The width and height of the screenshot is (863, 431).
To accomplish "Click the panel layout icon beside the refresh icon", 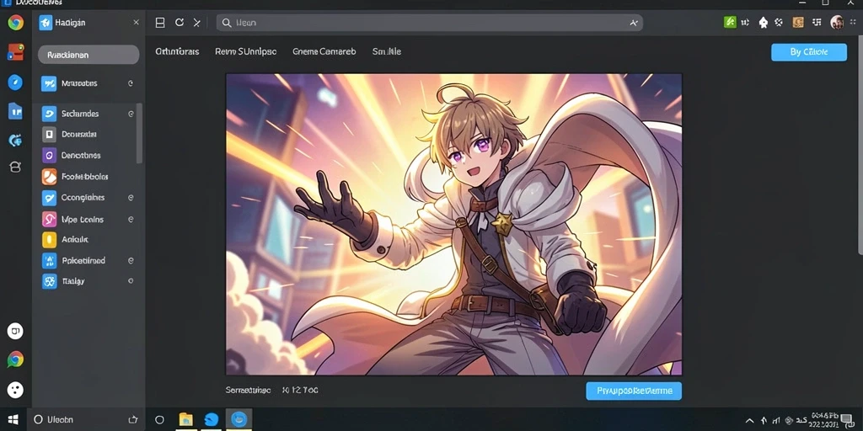I will coord(160,23).
